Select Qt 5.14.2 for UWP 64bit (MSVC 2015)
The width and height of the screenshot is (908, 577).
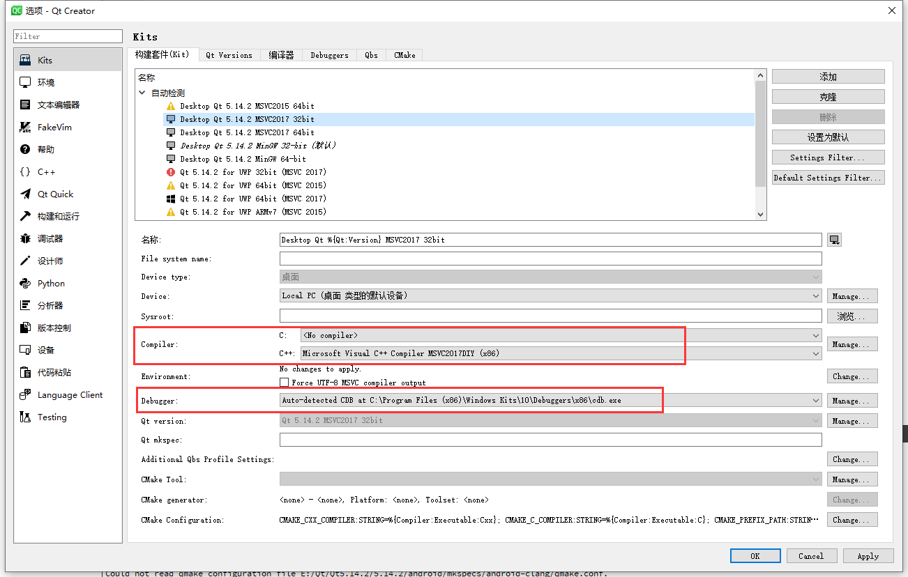click(252, 185)
